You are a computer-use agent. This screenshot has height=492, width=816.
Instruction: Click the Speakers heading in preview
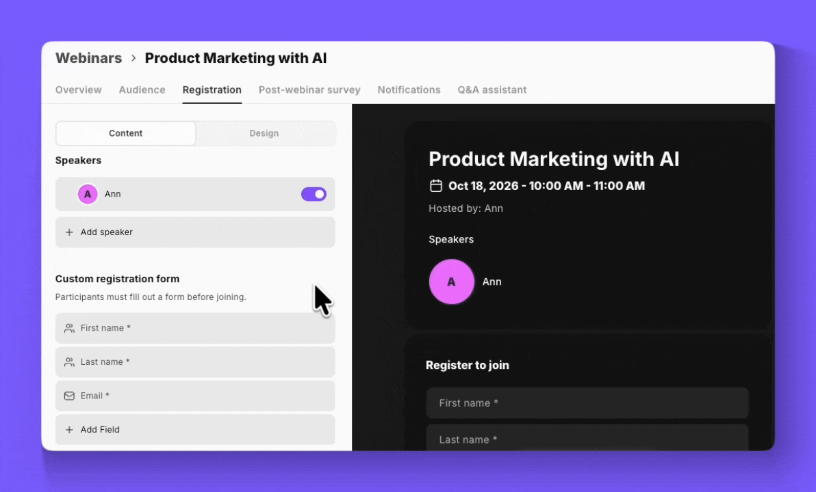[x=451, y=239]
